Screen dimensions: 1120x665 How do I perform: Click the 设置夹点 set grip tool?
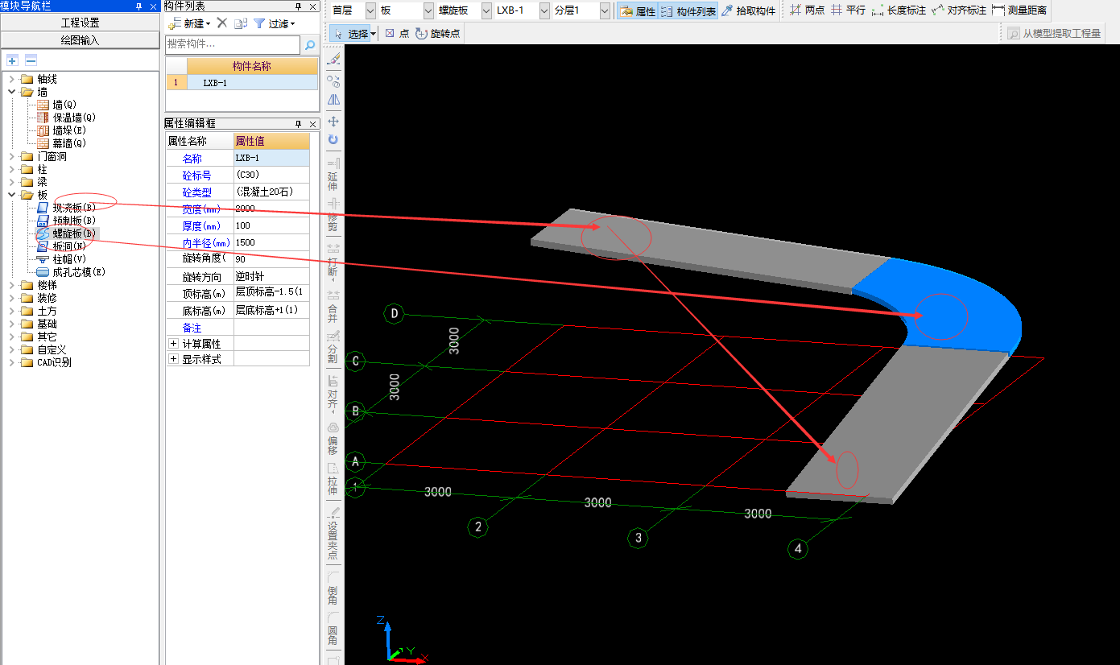click(333, 534)
